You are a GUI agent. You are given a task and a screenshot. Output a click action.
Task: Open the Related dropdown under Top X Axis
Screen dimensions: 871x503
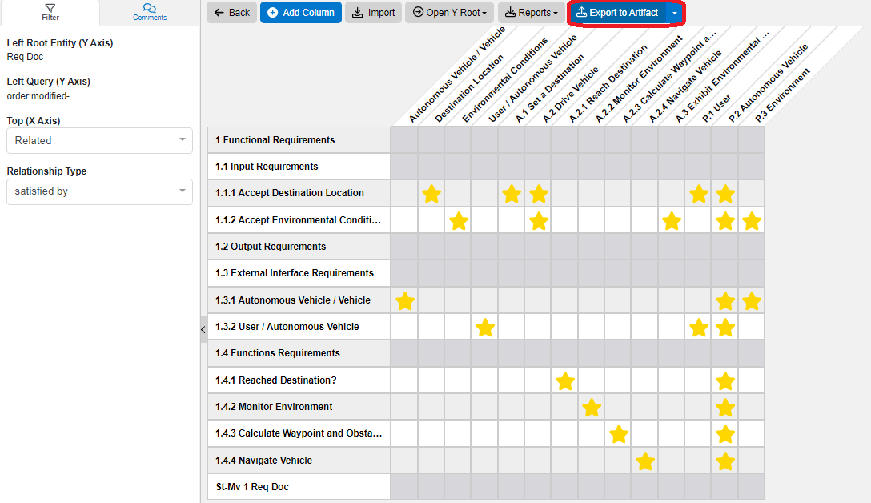[x=98, y=140]
